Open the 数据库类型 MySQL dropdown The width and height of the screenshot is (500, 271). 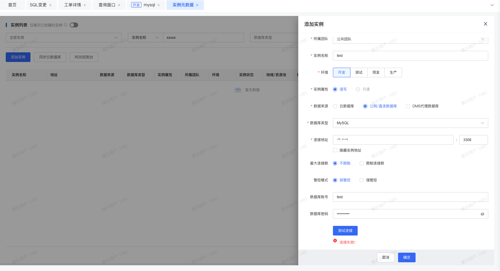(410, 123)
